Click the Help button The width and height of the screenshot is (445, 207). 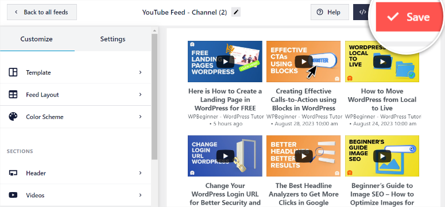[330, 12]
